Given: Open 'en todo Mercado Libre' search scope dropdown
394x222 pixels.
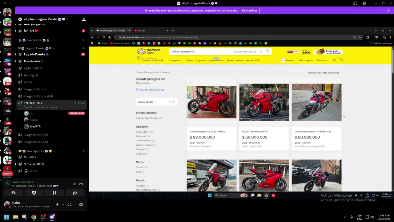Looking at the screenshot, I should [248, 51].
